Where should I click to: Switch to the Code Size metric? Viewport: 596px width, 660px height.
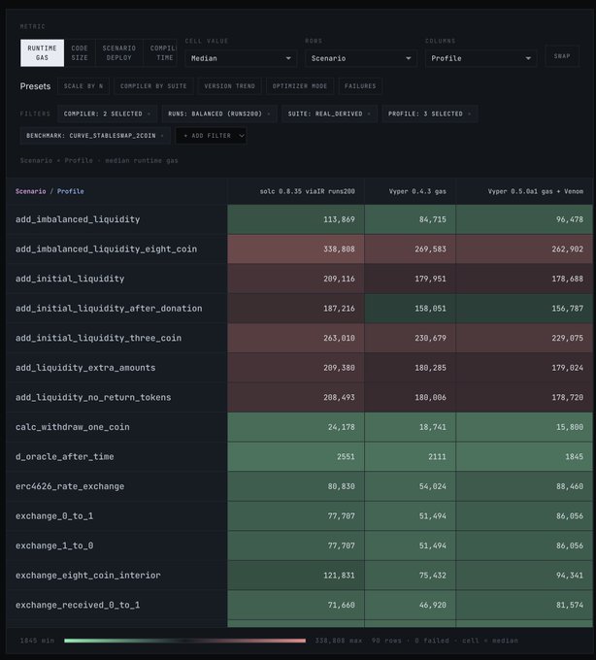[80, 53]
